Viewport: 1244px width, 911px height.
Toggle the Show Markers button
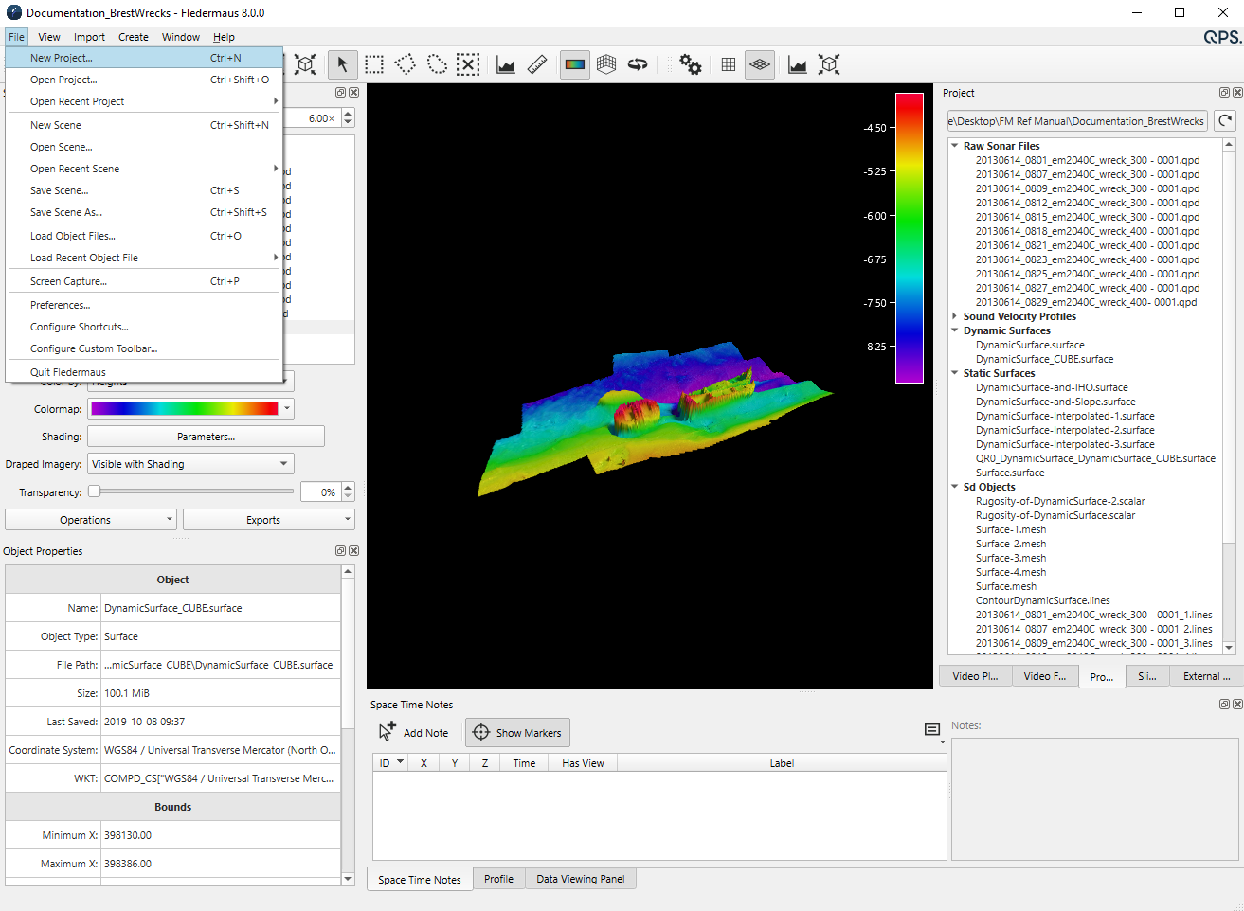click(517, 733)
